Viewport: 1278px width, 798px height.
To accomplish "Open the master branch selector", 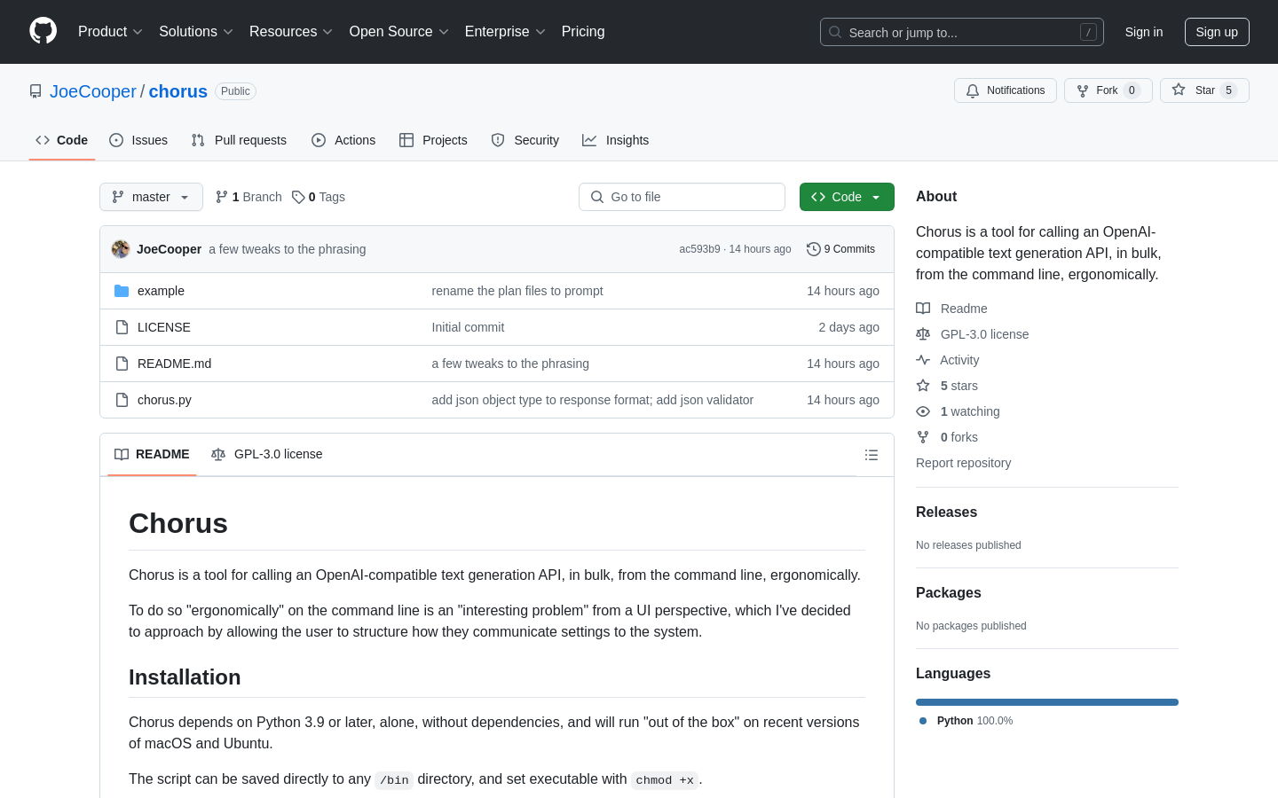I will [x=151, y=197].
